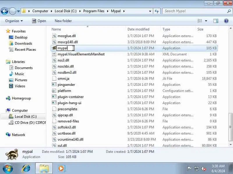Select the nssckbi.dll file icon

tap(54, 66)
